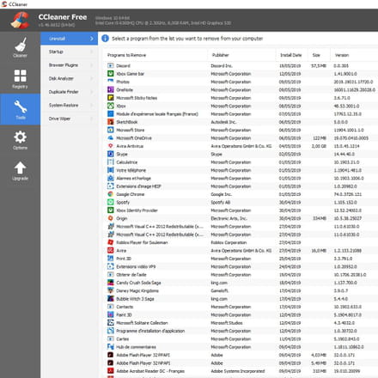Image resolution: width=378 pixels, height=378 pixels.
Task: Select the Spotify program entry
Action: click(x=123, y=202)
